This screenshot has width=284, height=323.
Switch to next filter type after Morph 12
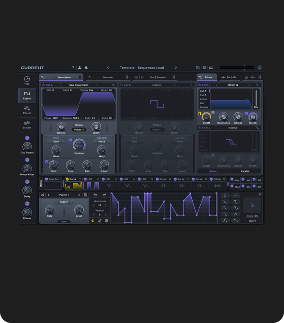(250, 85)
